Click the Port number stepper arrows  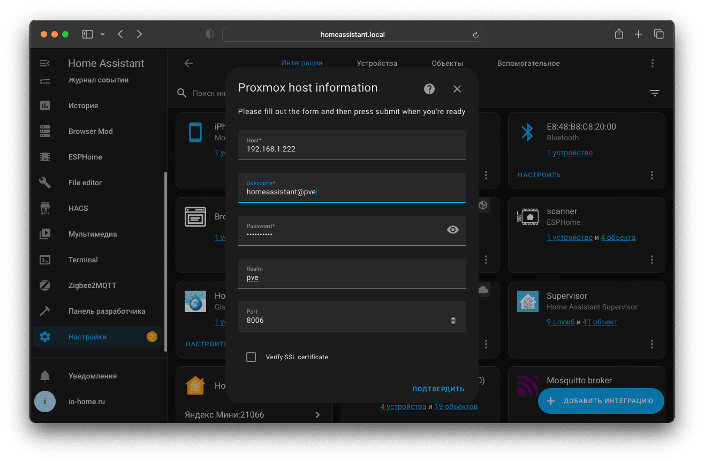[x=453, y=320]
